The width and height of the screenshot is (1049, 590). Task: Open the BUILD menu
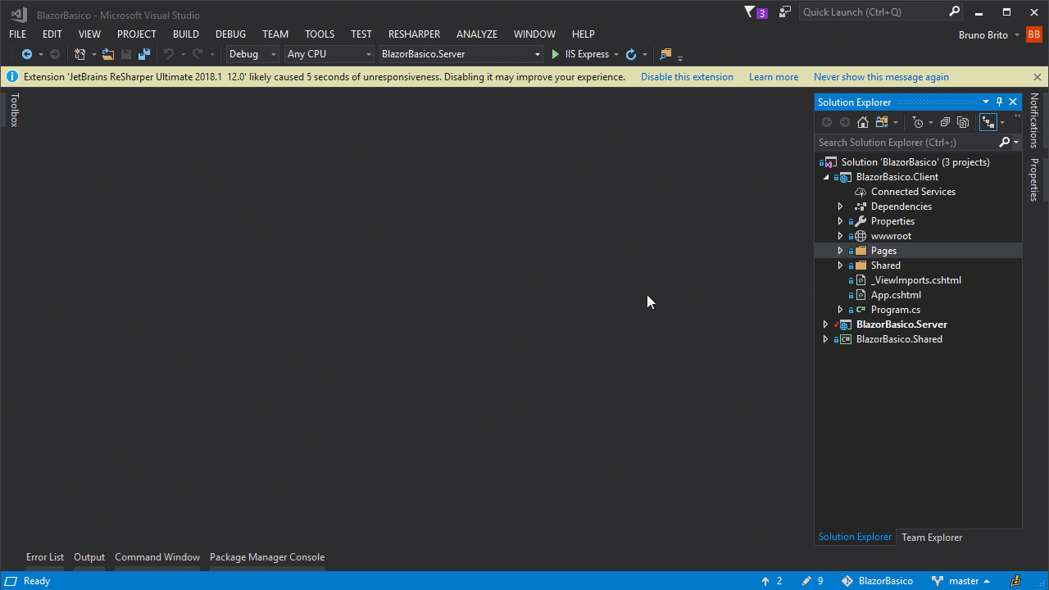(186, 34)
